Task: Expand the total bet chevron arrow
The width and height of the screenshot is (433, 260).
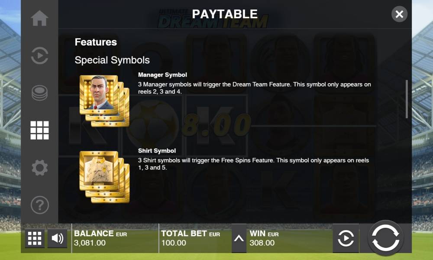Action: coord(239,238)
